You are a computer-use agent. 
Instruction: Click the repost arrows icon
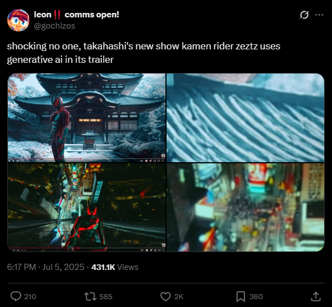point(91,296)
